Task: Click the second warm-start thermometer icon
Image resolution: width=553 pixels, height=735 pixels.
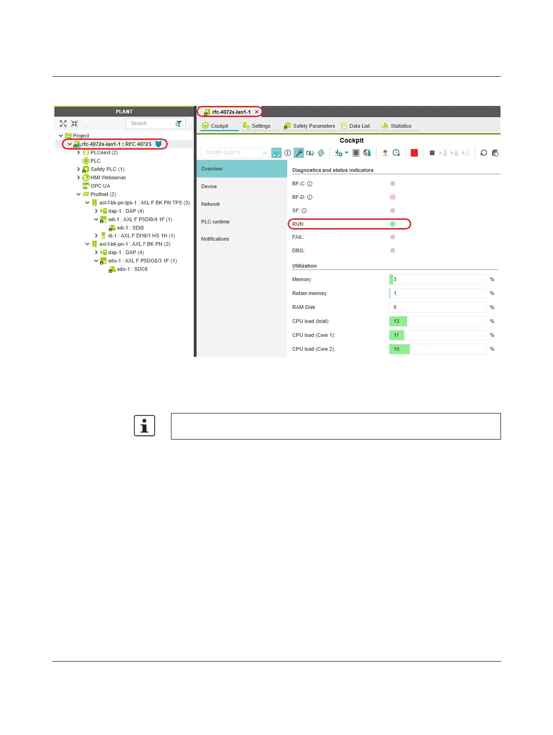Action: click(454, 153)
